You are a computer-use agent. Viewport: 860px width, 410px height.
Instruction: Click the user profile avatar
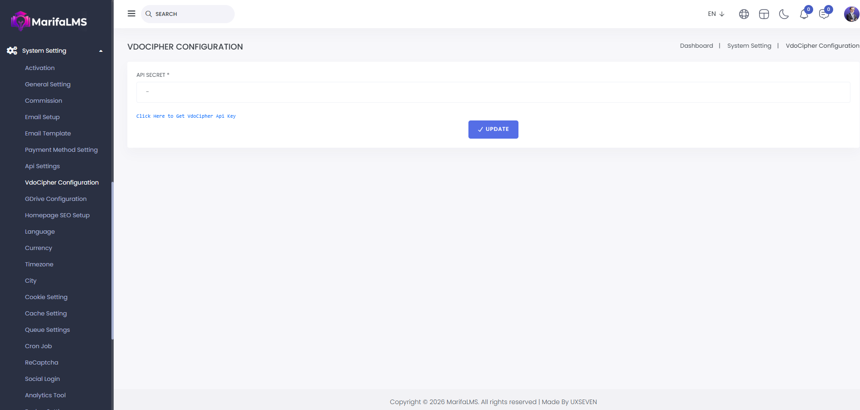pyautogui.click(x=851, y=14)
